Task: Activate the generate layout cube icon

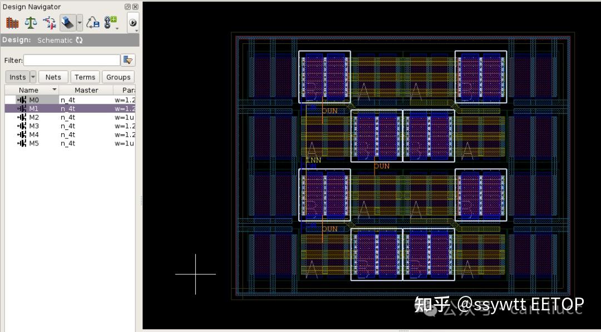Action: (68, 22)
